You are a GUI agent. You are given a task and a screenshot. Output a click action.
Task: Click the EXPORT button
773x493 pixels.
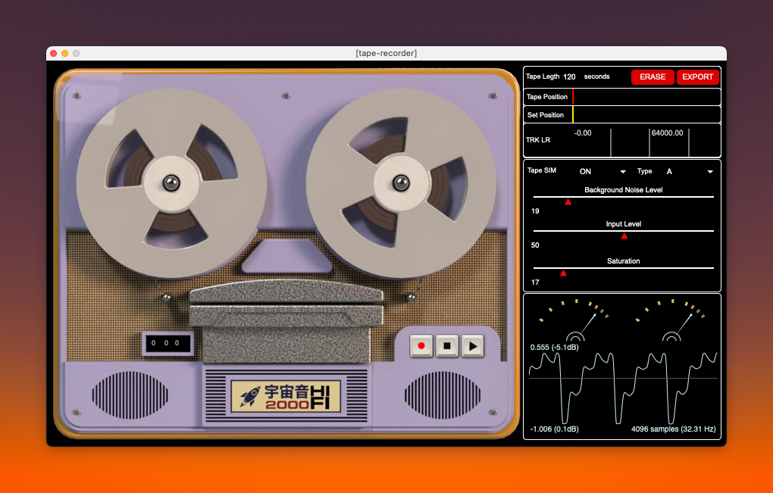[697, 76]
